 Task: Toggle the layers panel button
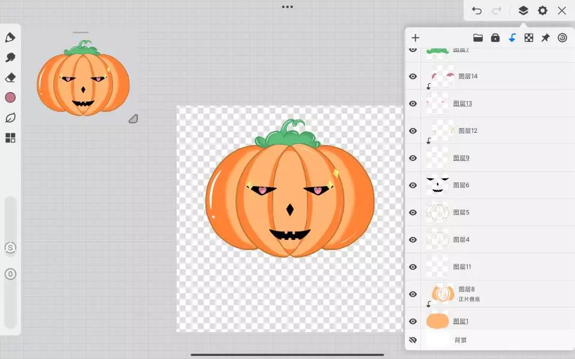(523, 11)
